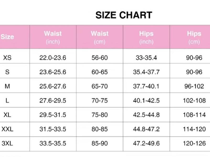Click waist inch value 22.0-23.6
Image resolution: width=210 pixels, height=157 pixels.
[53, 58]
